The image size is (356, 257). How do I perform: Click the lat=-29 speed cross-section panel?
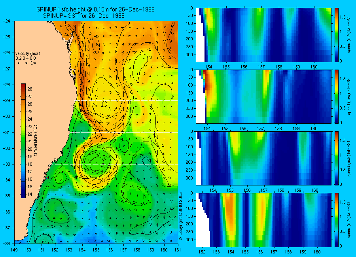263,96
